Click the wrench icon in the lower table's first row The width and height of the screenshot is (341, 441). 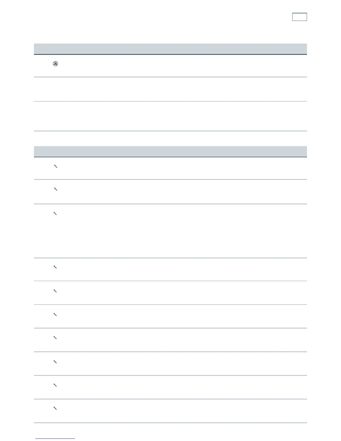tap(55, 166)
